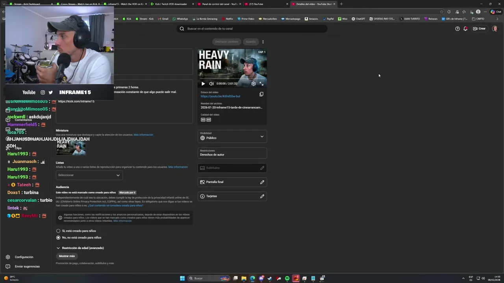Open the Prime Video bookmark
Image resolution: width=504 pixels, height=283 pixels.
point(246,19)
